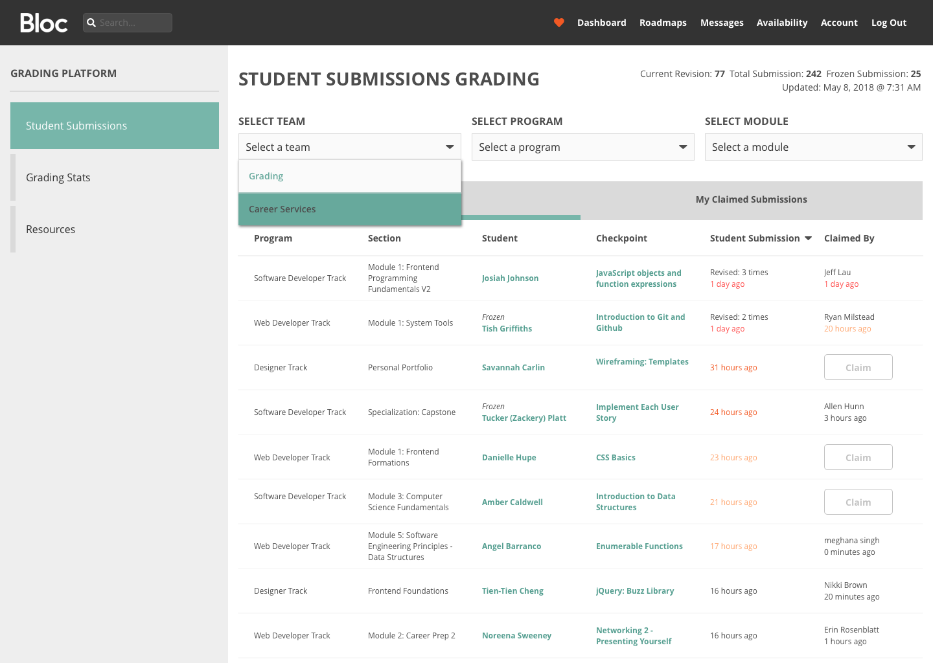The width and height of the screenshot is (933, 663).
Task: Sort by the Student Submission column arrow
Action: (x=808, y=238)
